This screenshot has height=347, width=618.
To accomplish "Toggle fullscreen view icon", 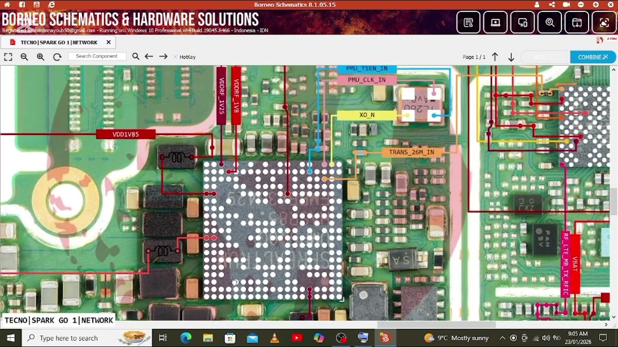I will (x=8, y=57).
